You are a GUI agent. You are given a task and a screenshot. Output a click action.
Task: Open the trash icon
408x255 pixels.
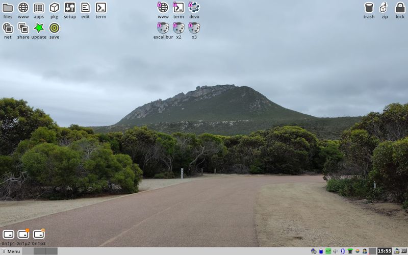[x=369, y=10]
